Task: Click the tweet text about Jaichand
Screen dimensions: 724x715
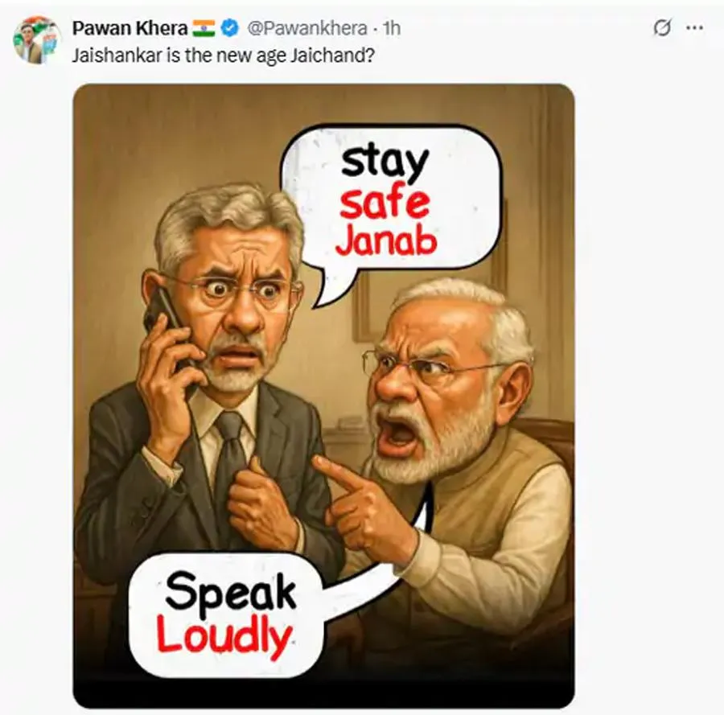Action: (223, 55)
